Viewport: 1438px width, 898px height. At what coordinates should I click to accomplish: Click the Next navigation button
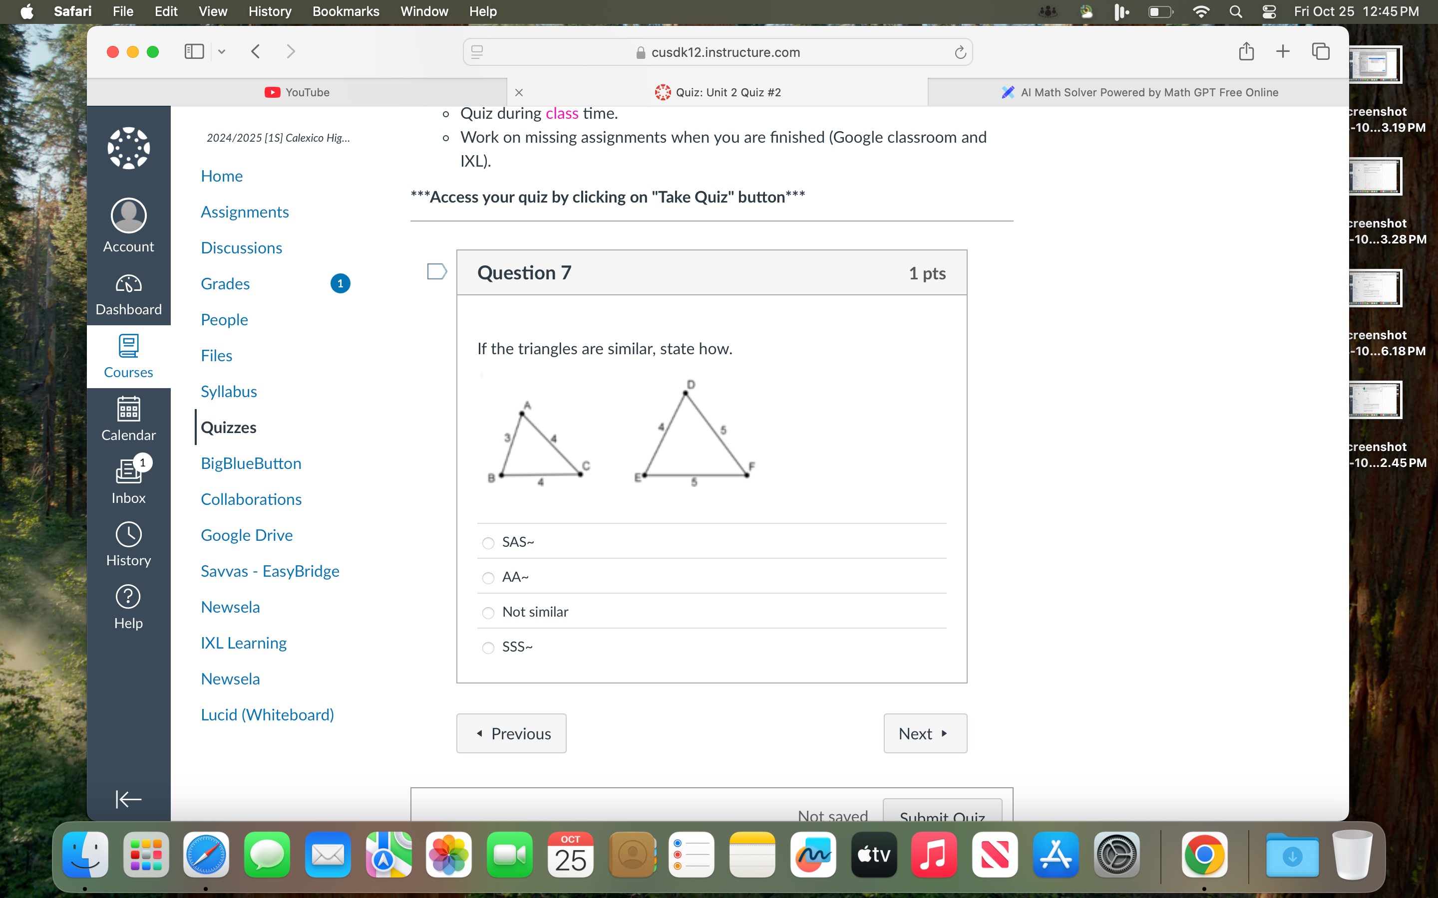click(x=921, y=732)
